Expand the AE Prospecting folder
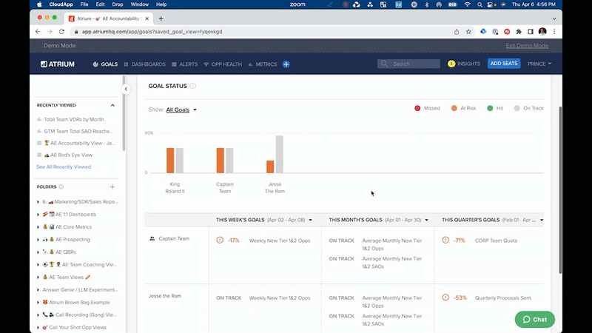The image size is (592, 333). pos(38,239)
